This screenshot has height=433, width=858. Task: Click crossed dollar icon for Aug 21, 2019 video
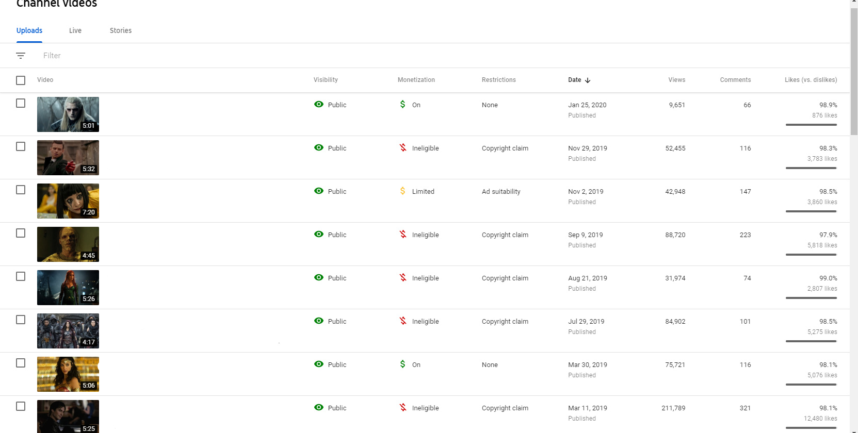(x=402, y=277)
